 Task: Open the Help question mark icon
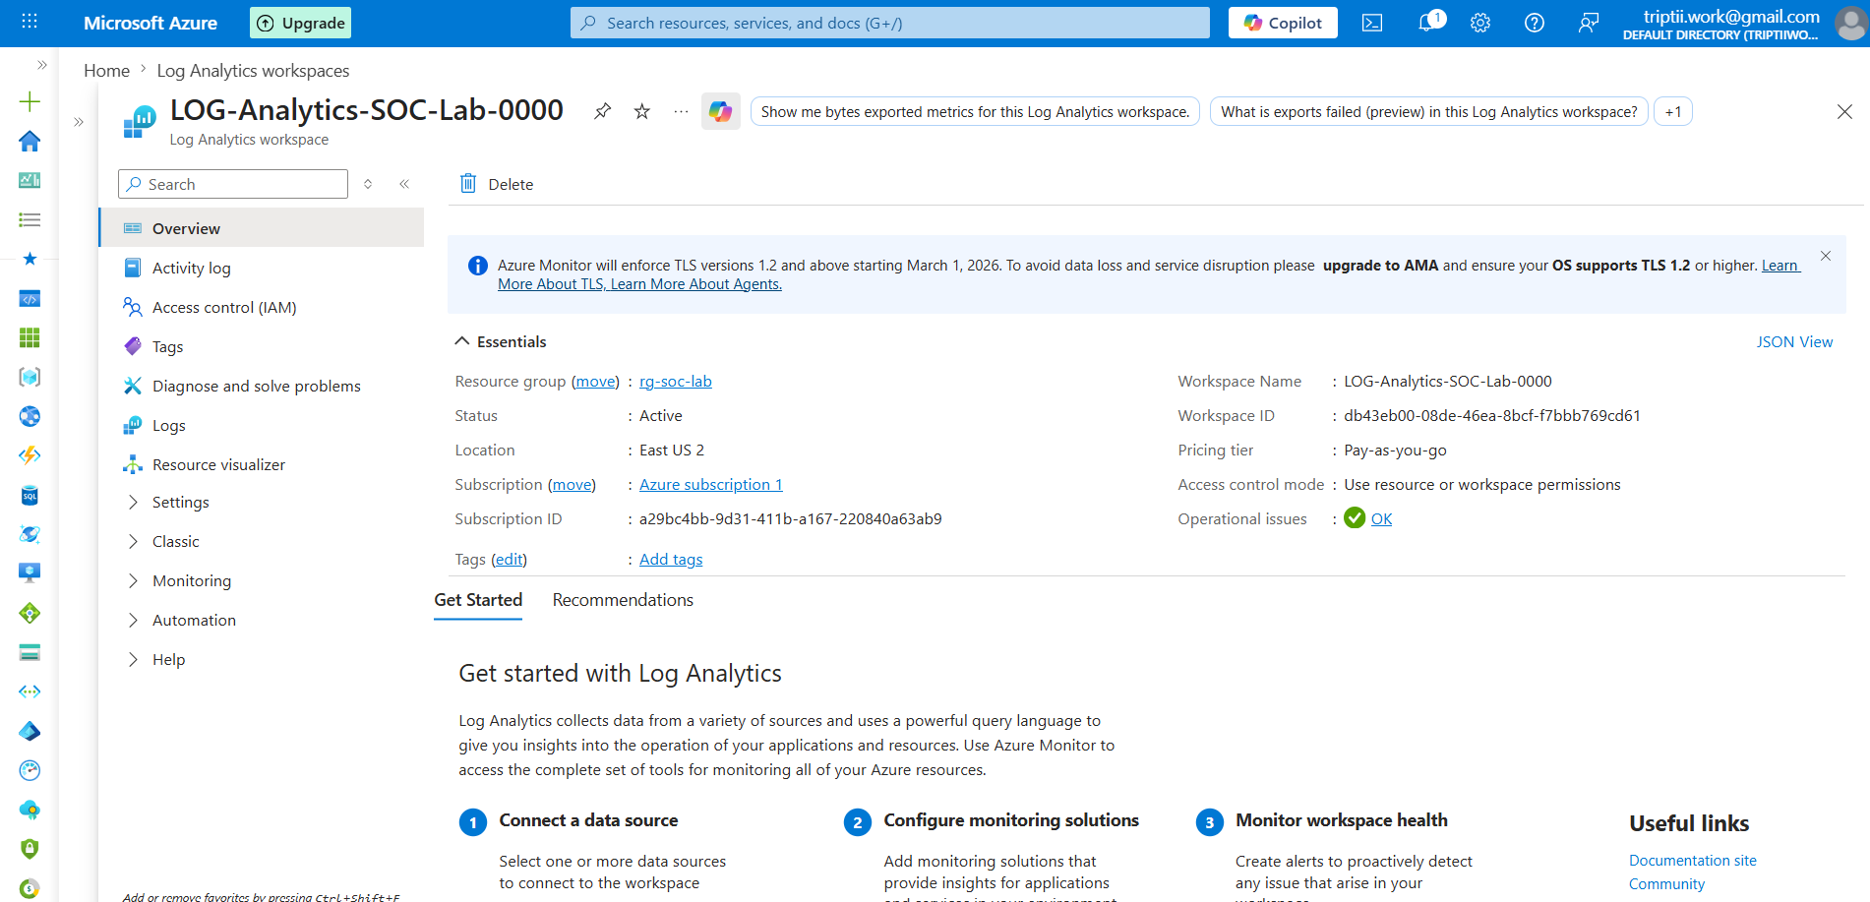[x=1535, y=23]
